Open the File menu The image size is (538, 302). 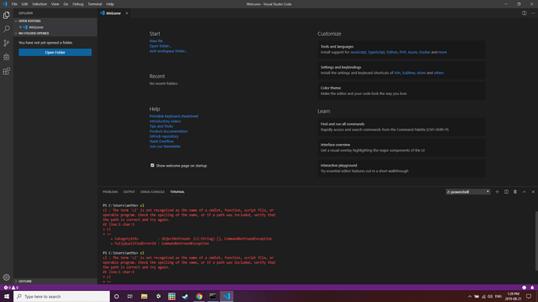14,4
